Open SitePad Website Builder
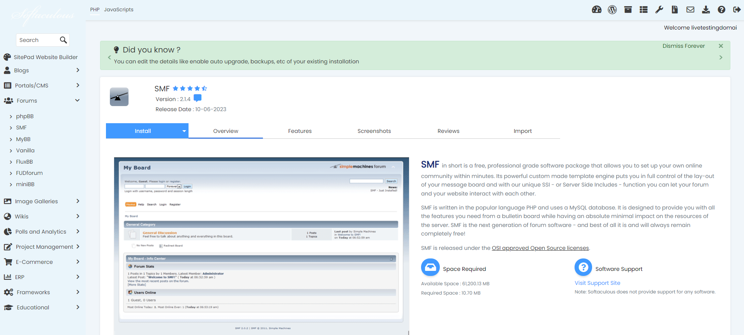 [46, 57]
